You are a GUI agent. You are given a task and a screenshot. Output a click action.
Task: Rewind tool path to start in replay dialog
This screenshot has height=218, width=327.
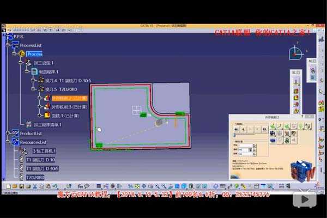(236, 129)
